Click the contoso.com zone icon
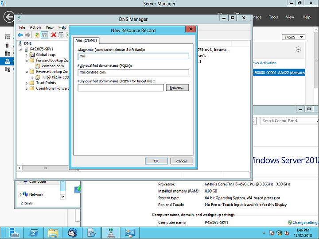 pyautogui.click(x=38, y=66)
